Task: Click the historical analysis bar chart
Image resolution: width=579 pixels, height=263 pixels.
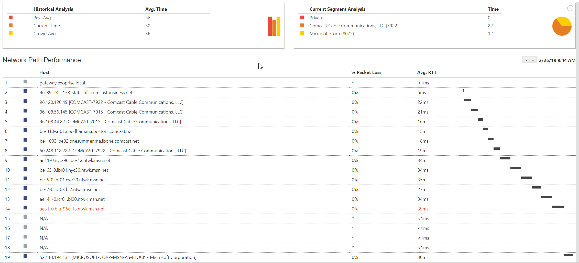Action: (x=274, y=26)
